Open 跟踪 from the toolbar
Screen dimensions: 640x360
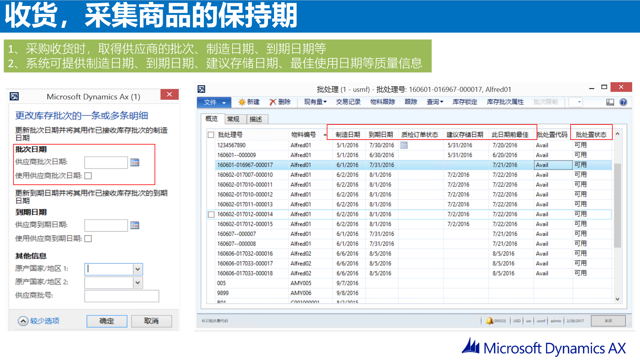tap(411, 102)
